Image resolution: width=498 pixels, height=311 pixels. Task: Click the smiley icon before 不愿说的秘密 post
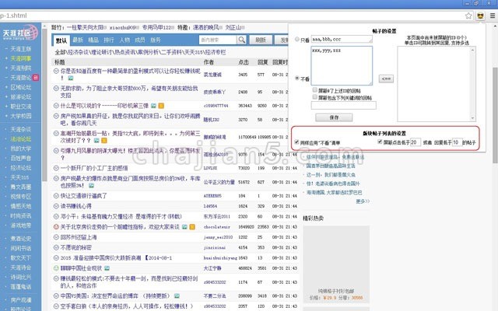pos(56,247)
